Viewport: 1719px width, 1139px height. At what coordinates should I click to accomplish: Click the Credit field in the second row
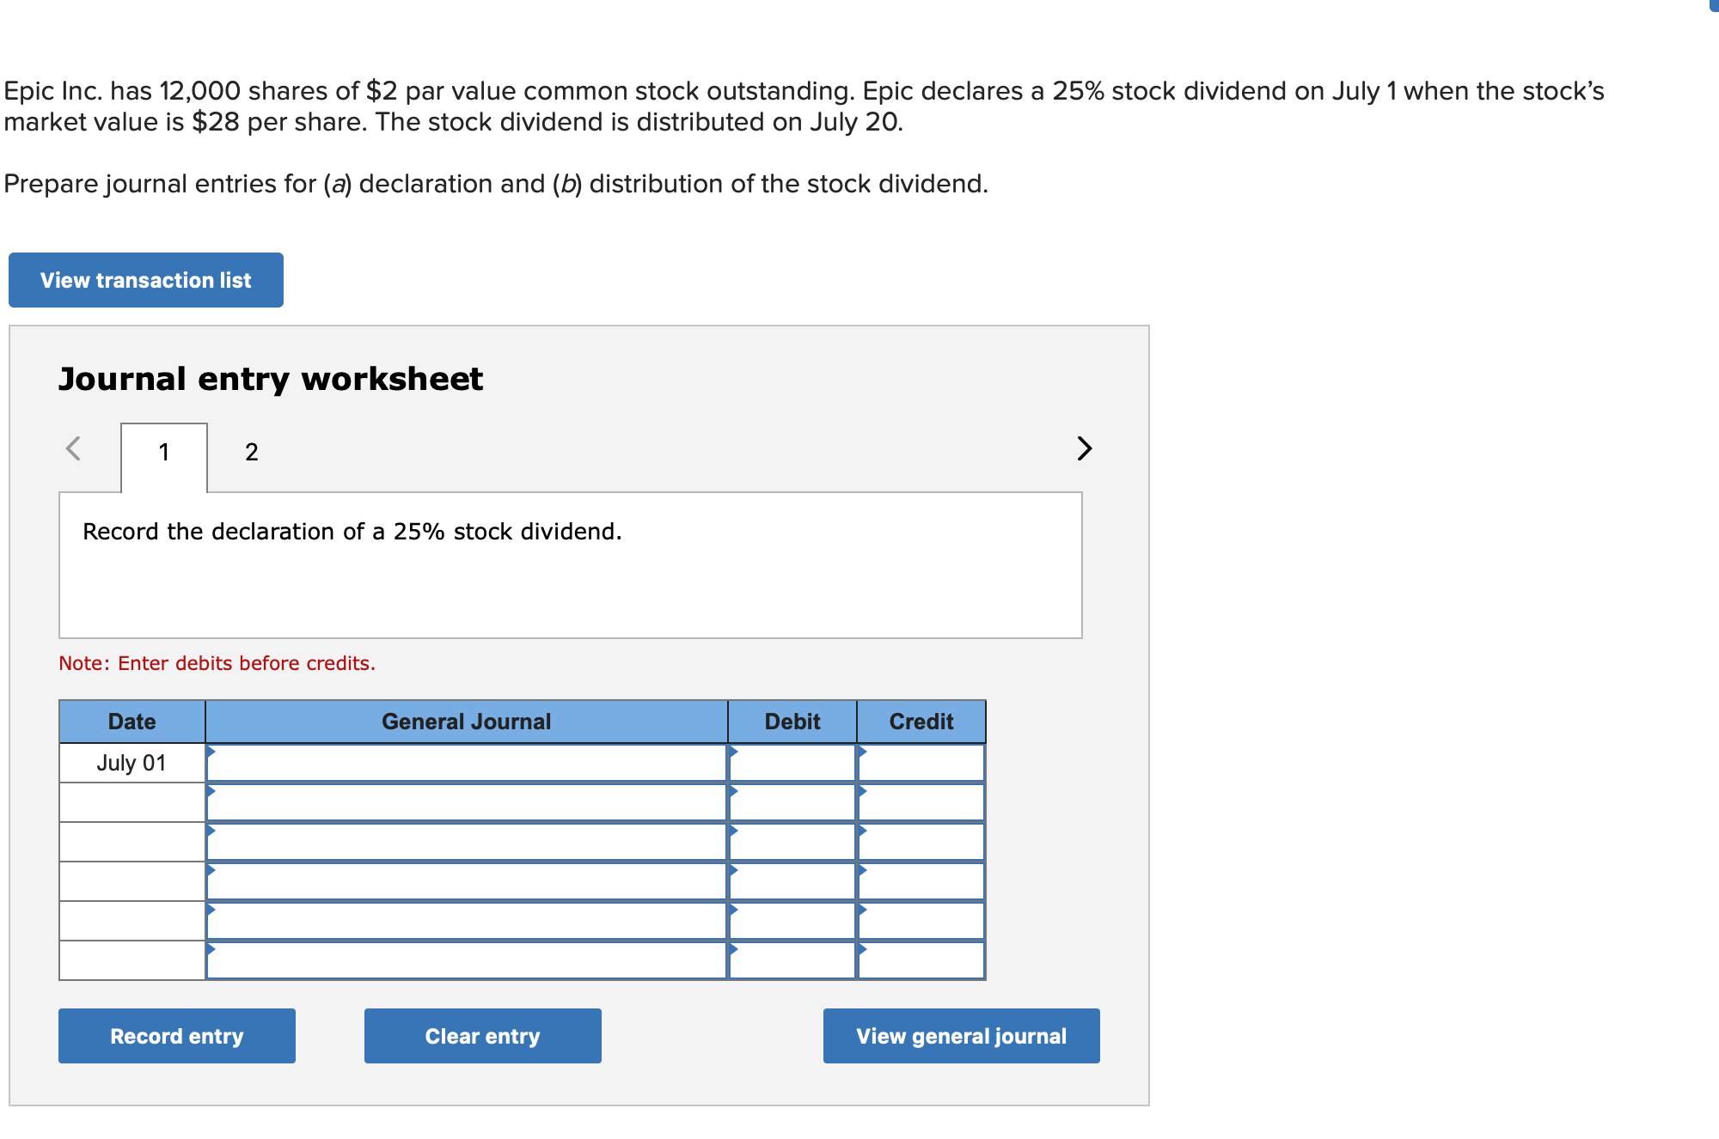click(x=921, y=802)
